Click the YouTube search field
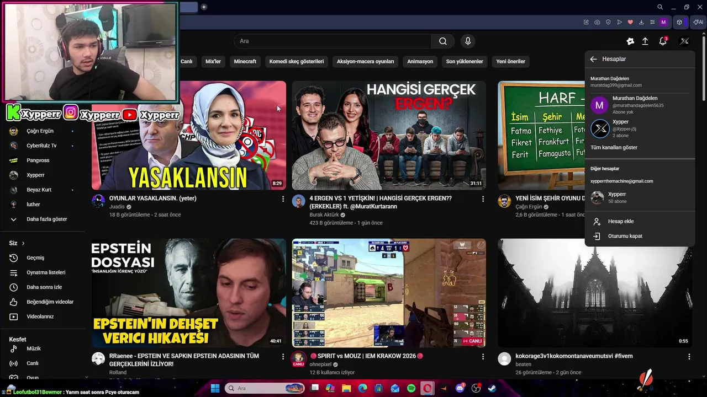Viewport: 707px width, 397px height. (x=333, y=41)
